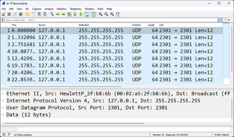The image size is (234, 137).
Task: Open the Edit menu
Action: click(x=11, y=9)
